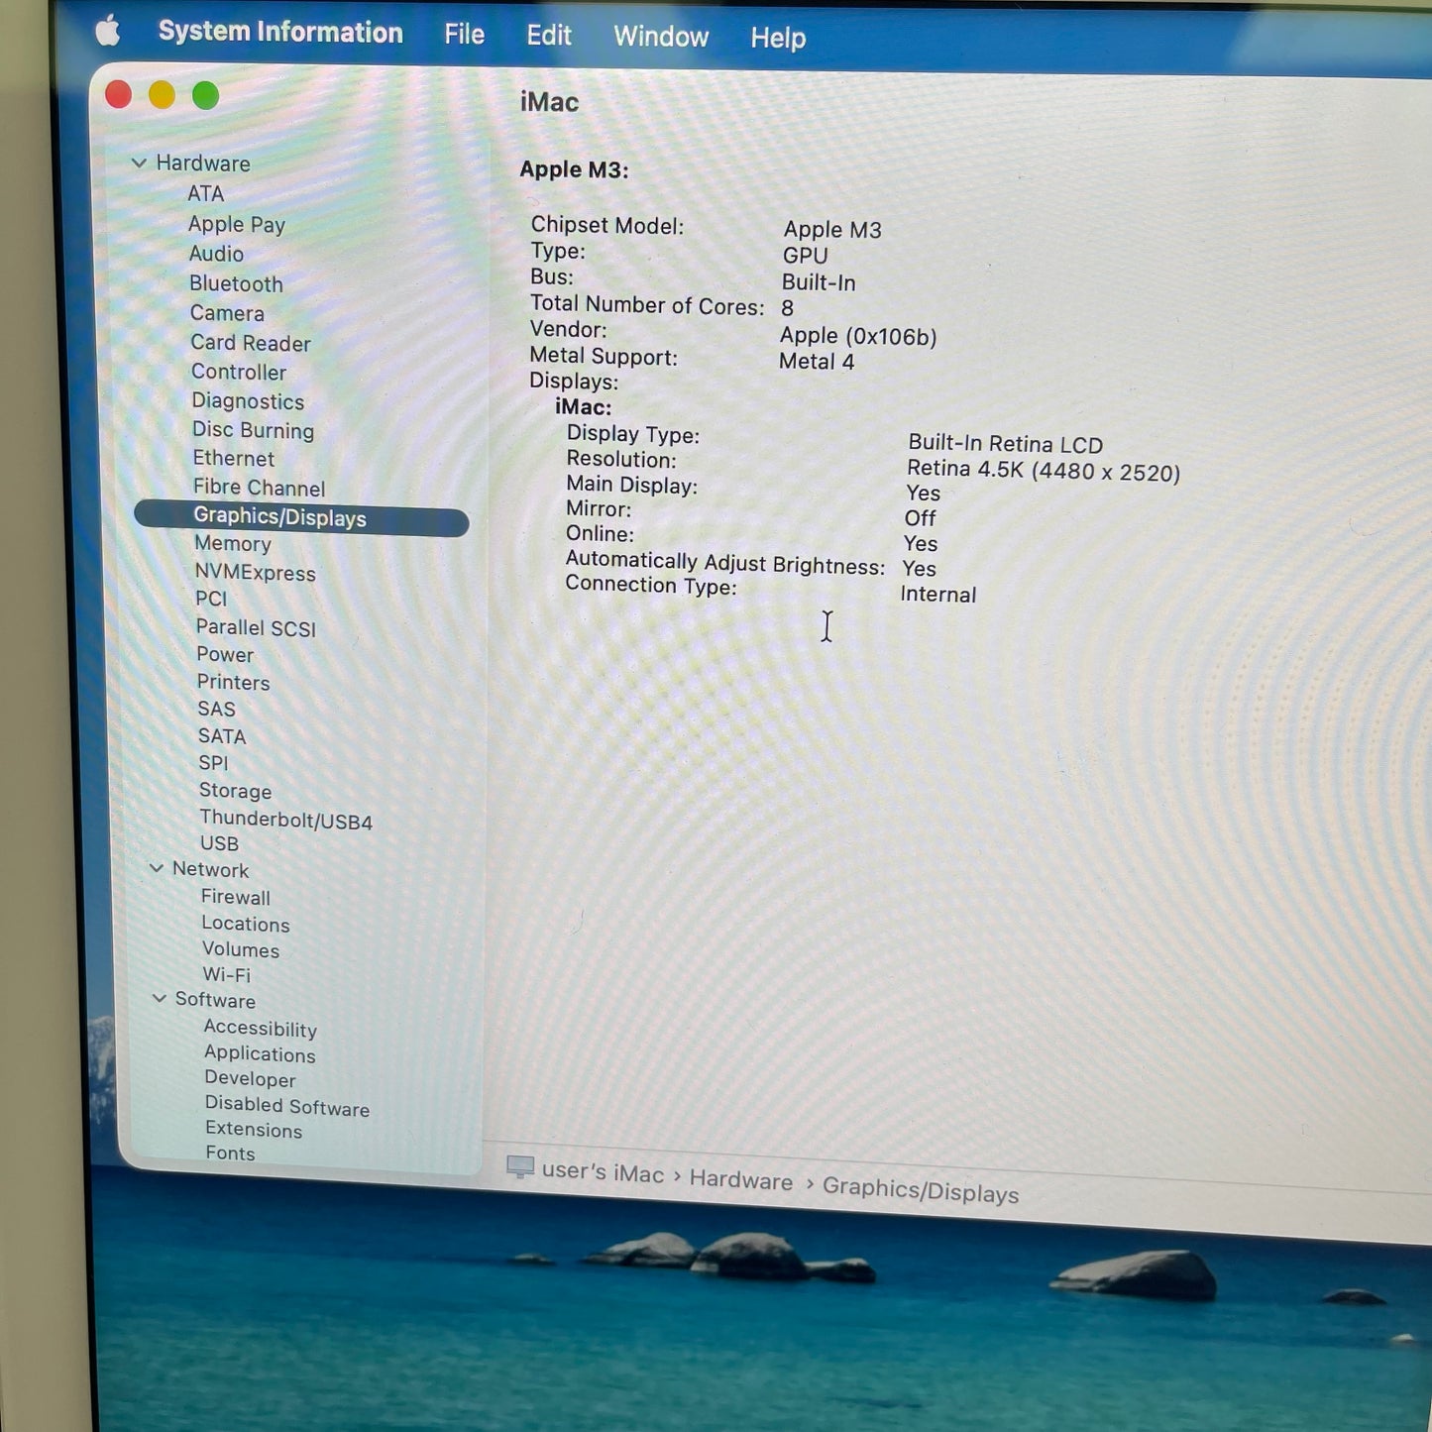Open the File menu
Screen dimensions: 1432x1432
point(464,35)
